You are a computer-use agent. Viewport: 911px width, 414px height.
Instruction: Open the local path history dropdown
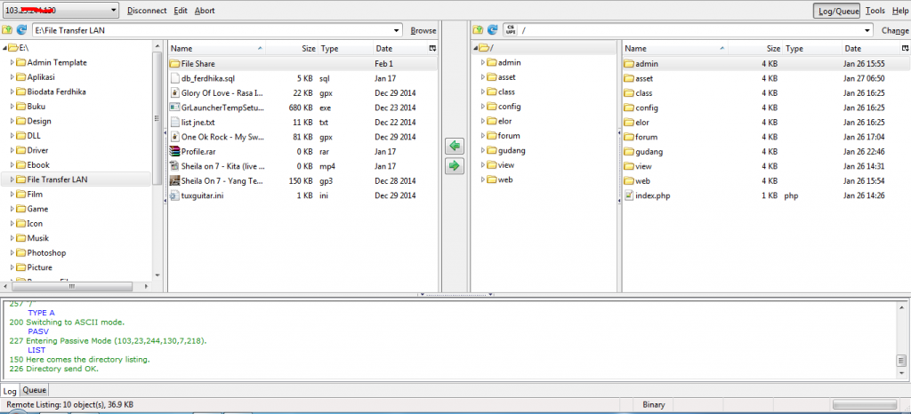[396, 30]
